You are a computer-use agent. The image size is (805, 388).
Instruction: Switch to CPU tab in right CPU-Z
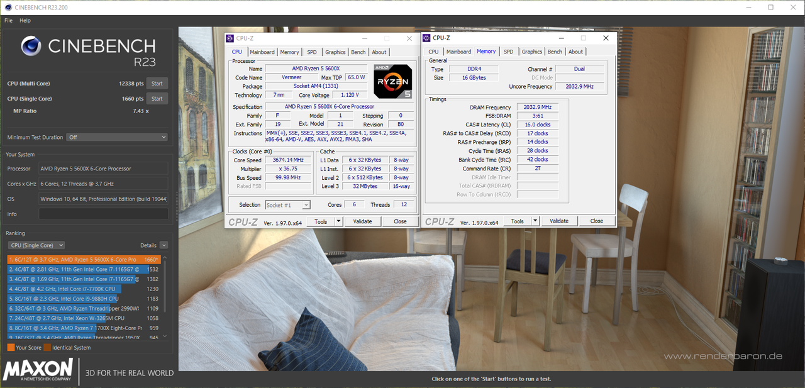pyautogui.click(x=433, y=52)
